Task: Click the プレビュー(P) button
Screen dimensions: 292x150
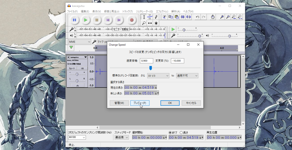Action: [x=140, y=103]
